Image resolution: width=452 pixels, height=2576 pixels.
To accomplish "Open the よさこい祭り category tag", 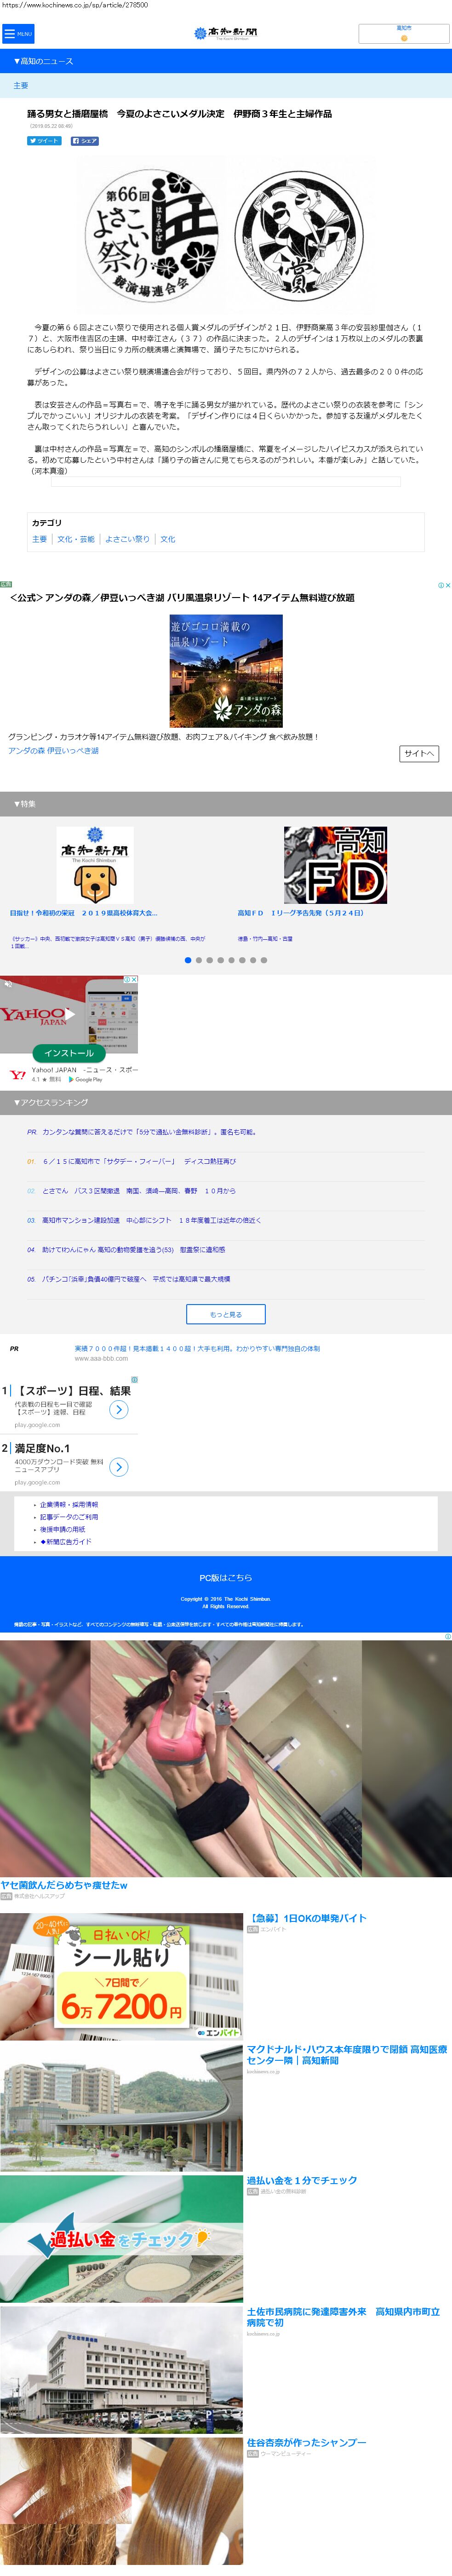I will click(x=127, y=539).
